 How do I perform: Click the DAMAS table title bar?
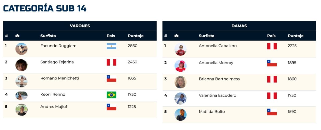point(239,26)
